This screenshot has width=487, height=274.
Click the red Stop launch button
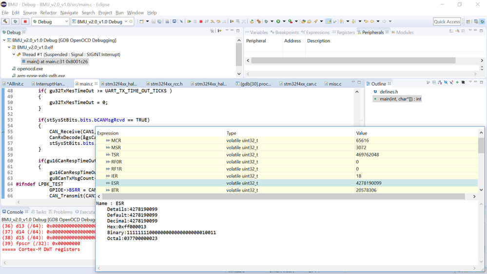point(25,21)
